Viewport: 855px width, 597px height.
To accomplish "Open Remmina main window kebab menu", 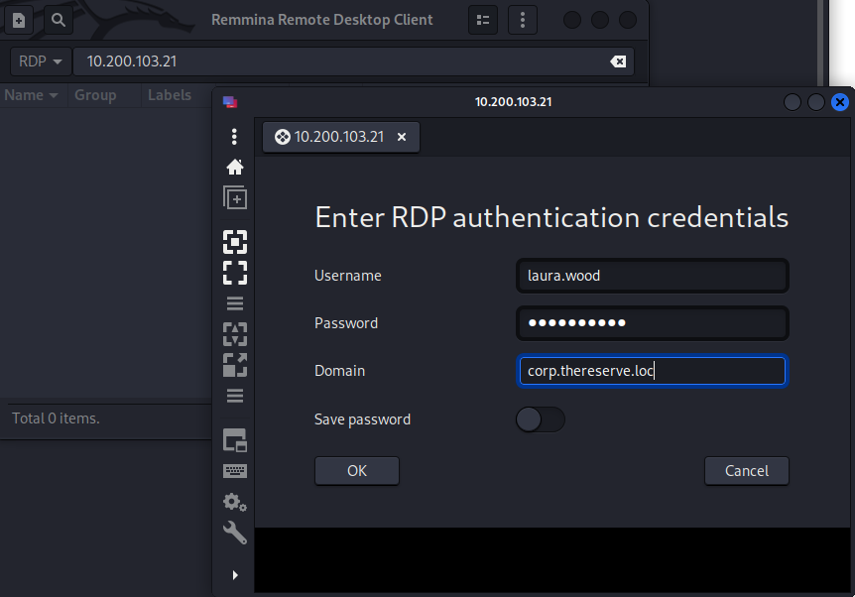I will coord(523,20).
